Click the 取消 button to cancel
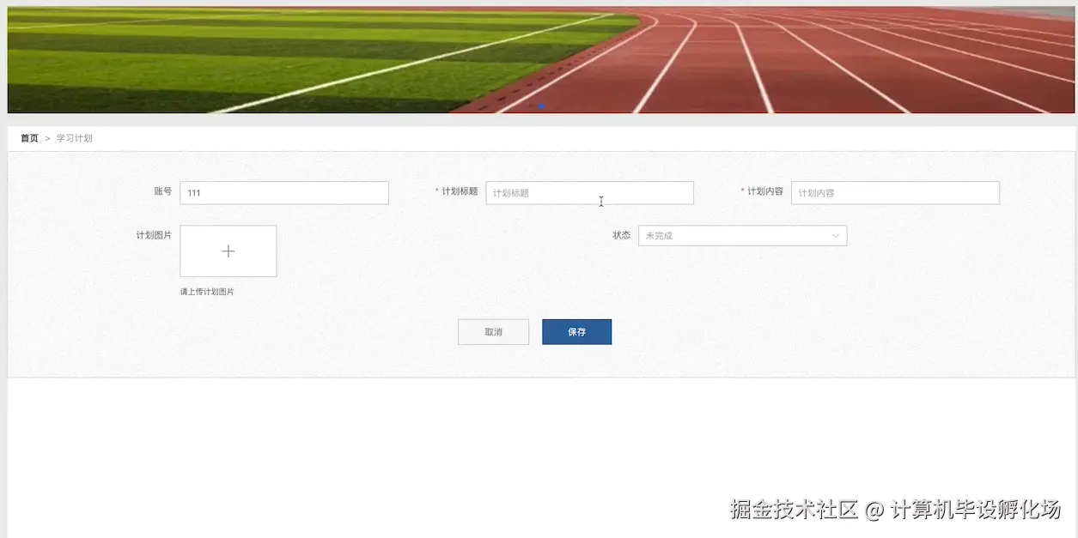Screen dimensions: 1078x538 click(x=493, y=331)
